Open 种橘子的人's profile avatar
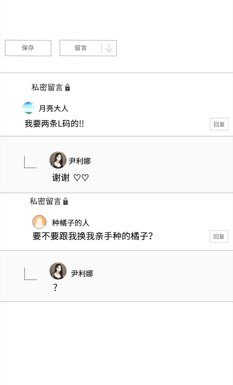This screenshot has height=385, width=233. [40, 221]
